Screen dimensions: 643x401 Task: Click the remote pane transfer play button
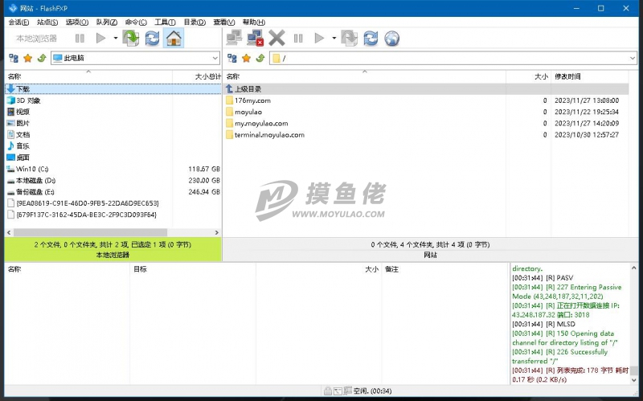pyautogui.click(x=319, y=39)
